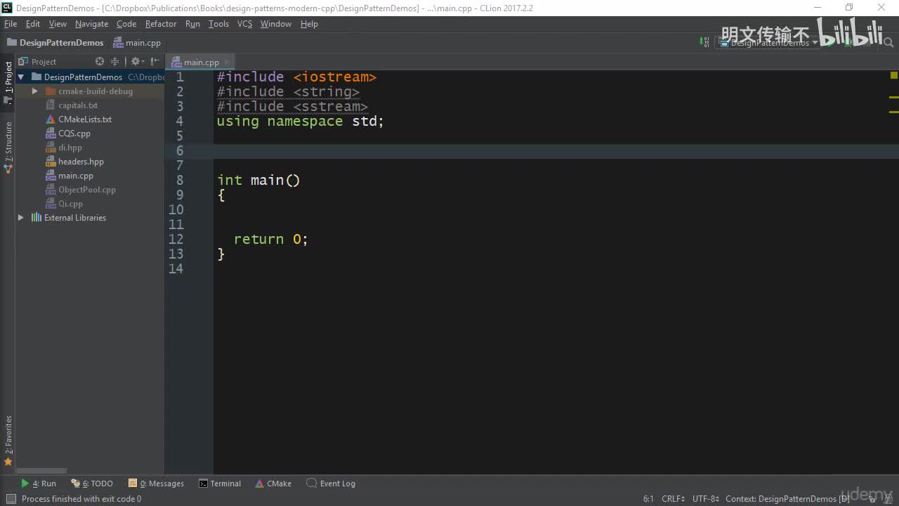Click the Project panel horizontal scrollbar
This screenshot has width=899, height=506.
point(42,471)
